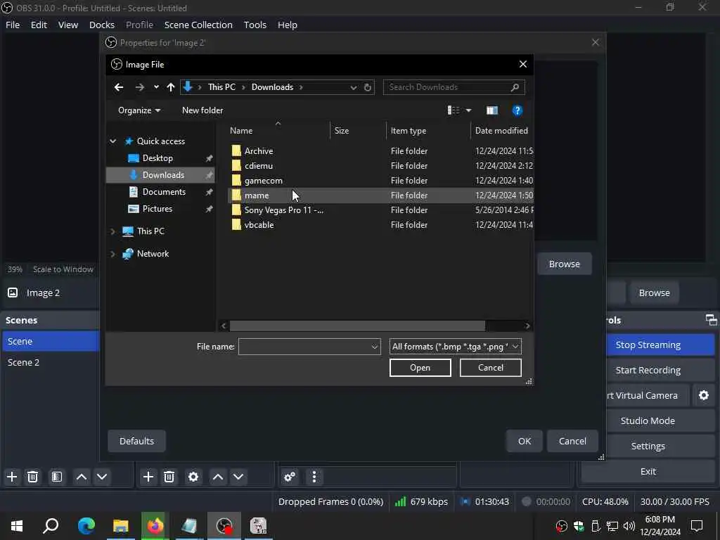Image resolution: width=720 pixels, height=540 pixels.
Task: Expand the Network tree node
Action: click(113, 253)
